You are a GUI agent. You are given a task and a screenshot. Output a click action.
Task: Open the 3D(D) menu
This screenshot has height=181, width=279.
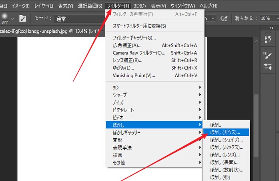point(140,6)
